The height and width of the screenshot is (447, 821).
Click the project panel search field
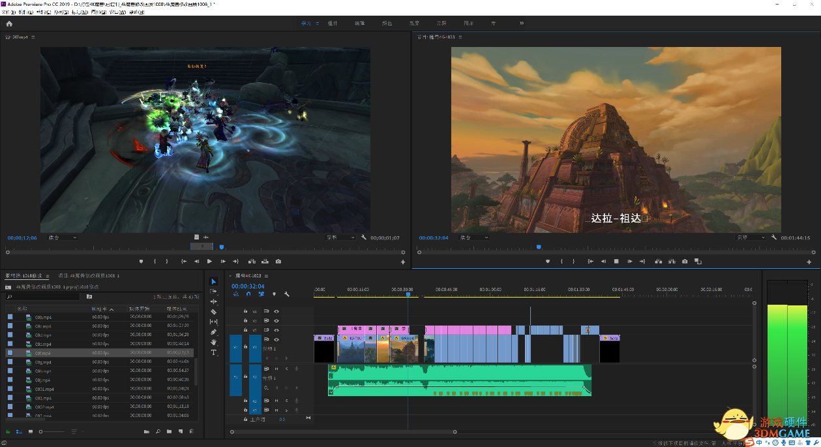tap(44, 296)
